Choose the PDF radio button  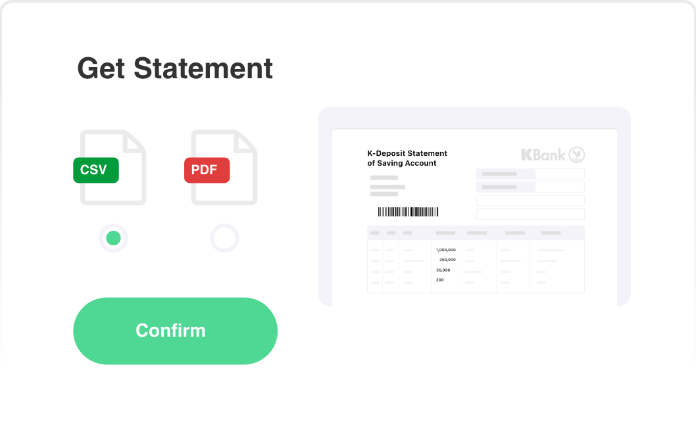tap(224, 238)
